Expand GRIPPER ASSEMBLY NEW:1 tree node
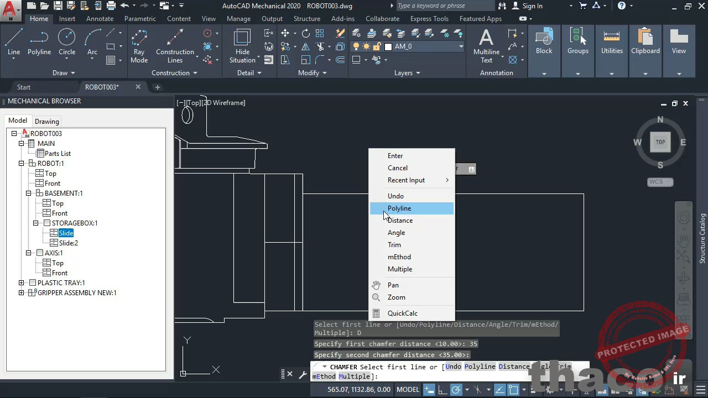This screenshot has height=398, width=708. coord(22,293)
